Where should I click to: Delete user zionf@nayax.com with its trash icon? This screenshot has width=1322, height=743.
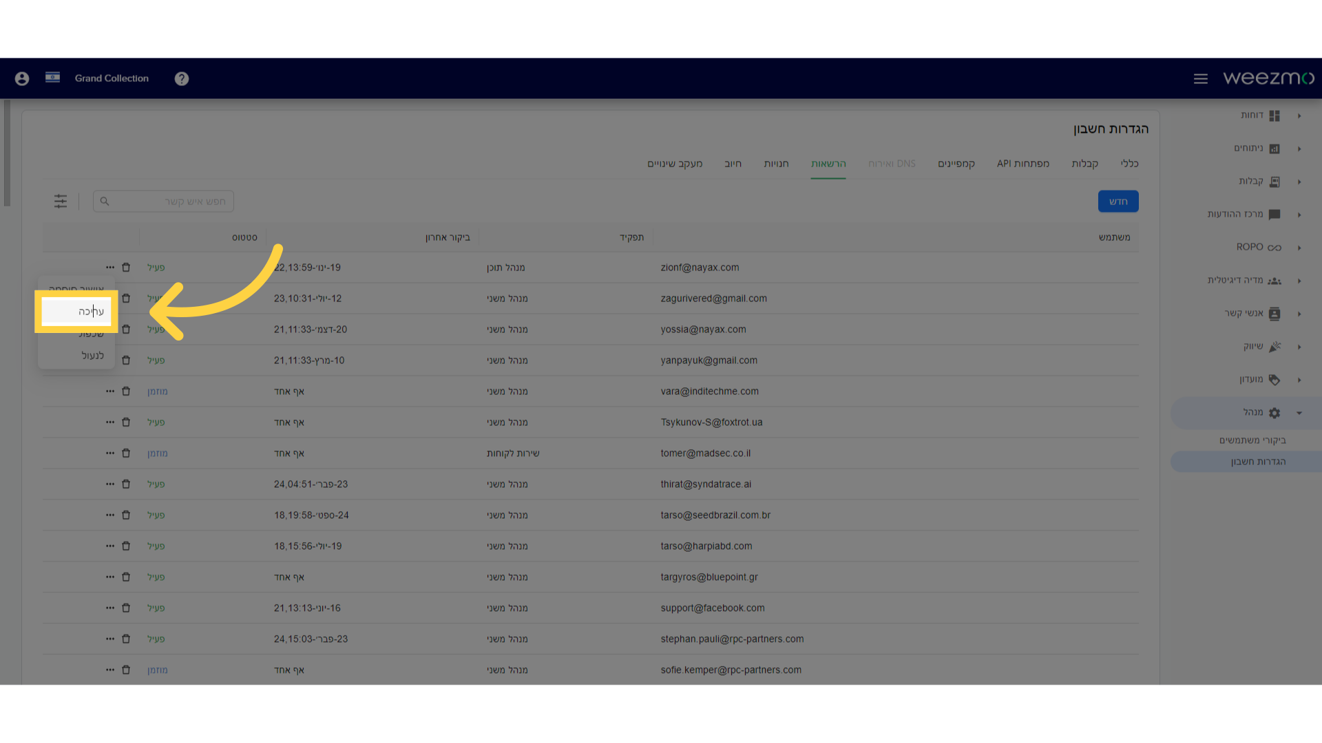point(126,267)
